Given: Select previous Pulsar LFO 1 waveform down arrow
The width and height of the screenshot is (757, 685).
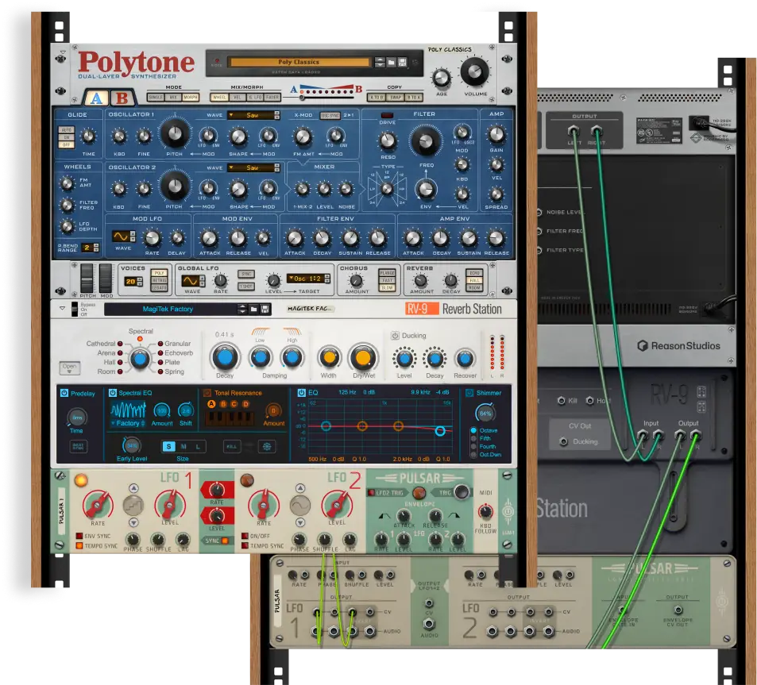Looking at the screenshot, I should tap(133, 522).
